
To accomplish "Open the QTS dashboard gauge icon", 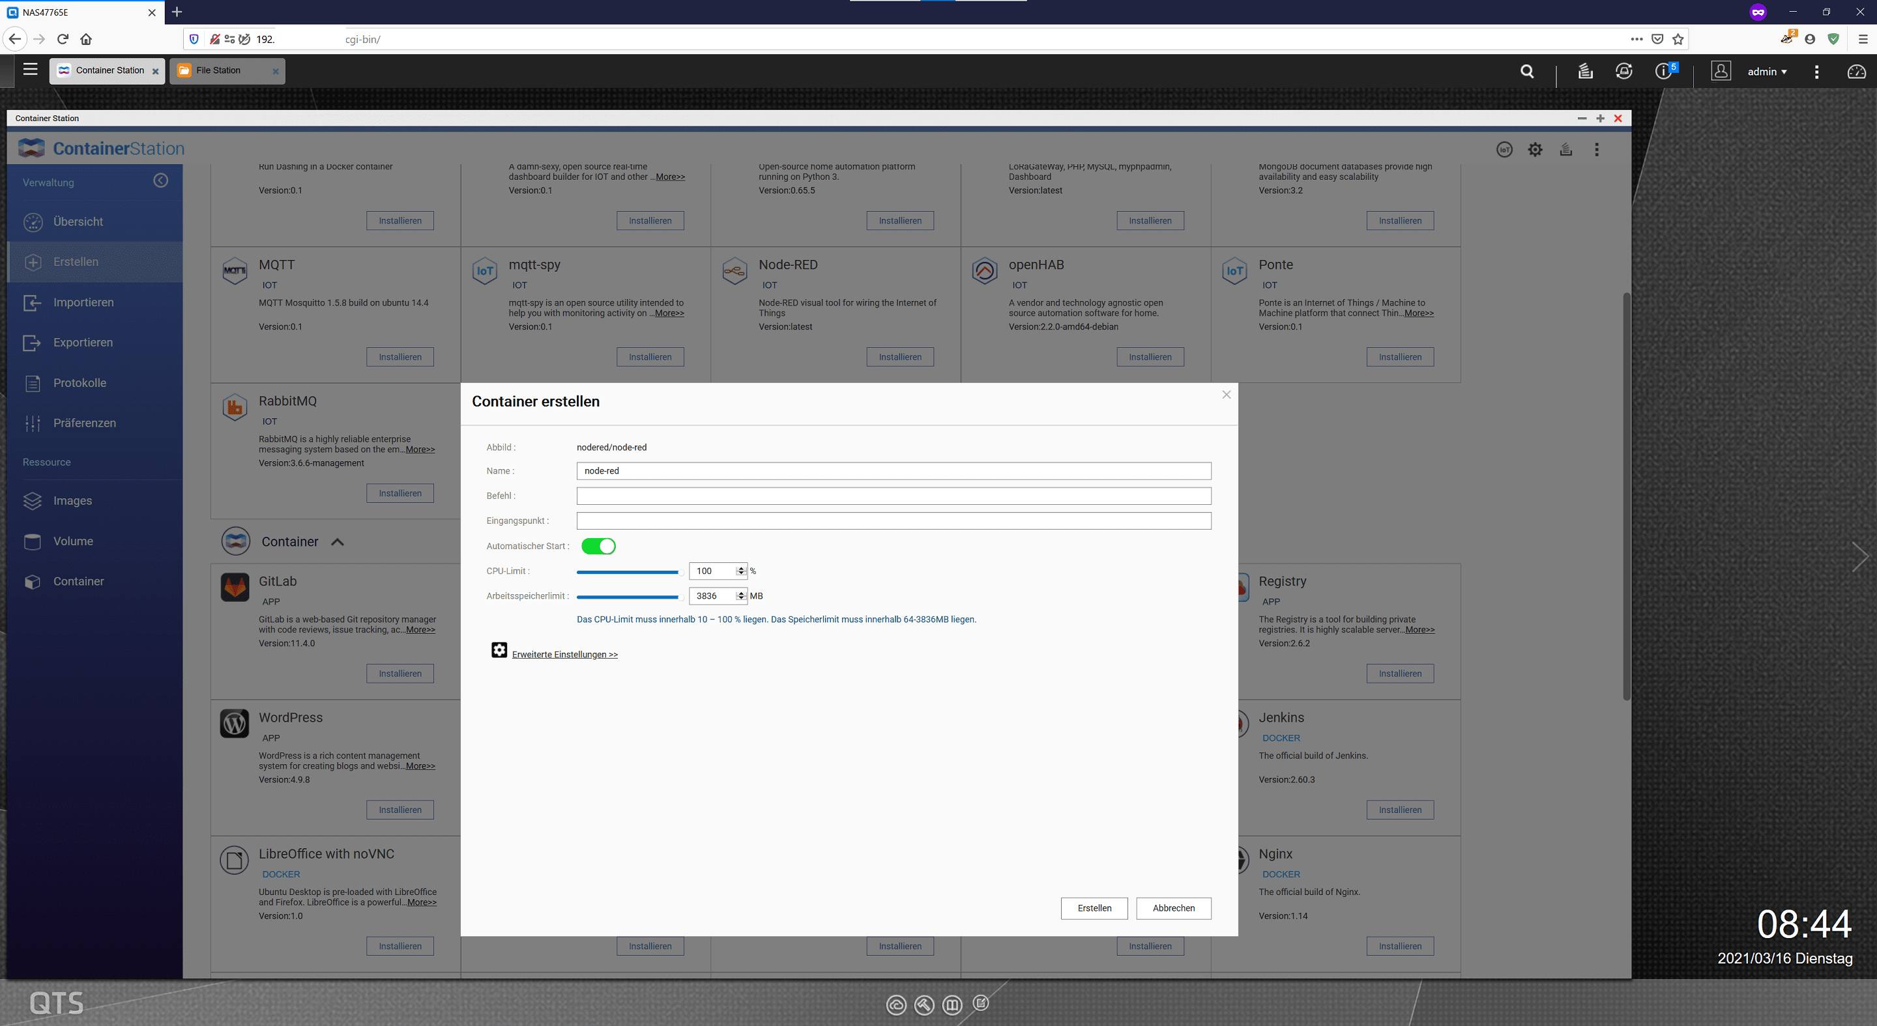I will tap(1856, 72).
